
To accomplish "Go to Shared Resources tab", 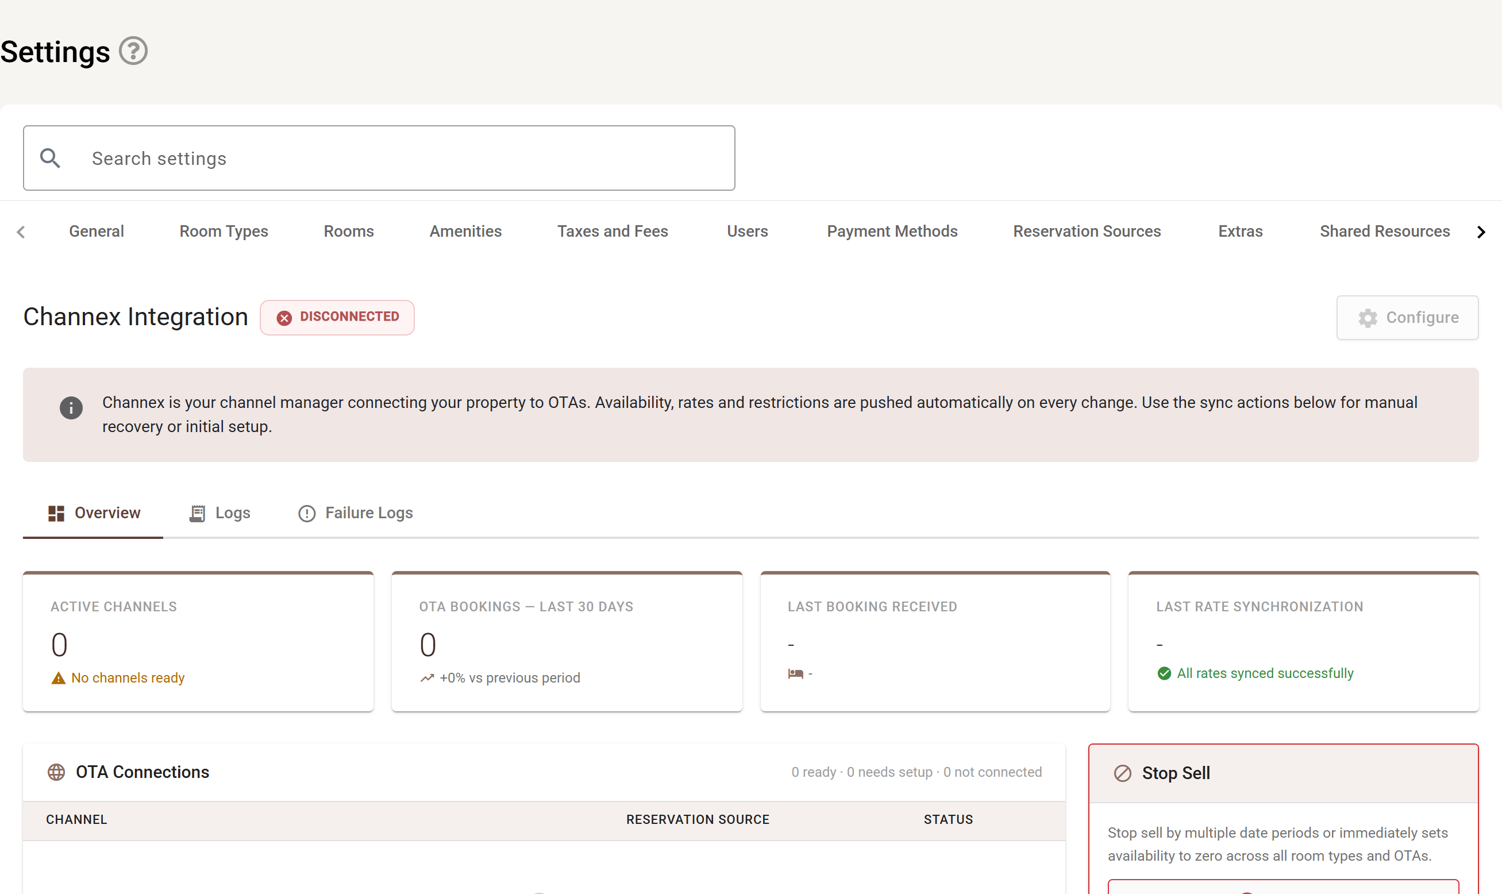I will click(1385, 232).
